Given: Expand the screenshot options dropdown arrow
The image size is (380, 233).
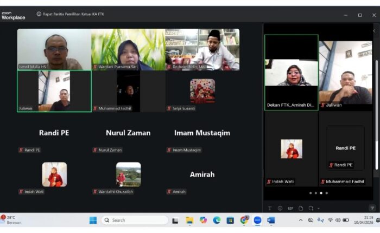Looking at the screenshot, I should click(318, 208).
